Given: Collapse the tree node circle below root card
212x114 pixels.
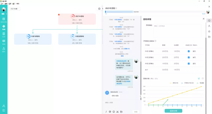Looking at the screenshot, I should pyautogui.click(x=77, y=29).
